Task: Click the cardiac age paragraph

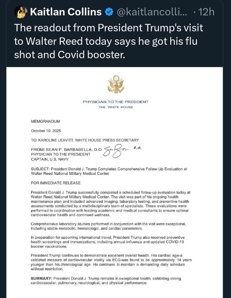Action: (111, 262)
